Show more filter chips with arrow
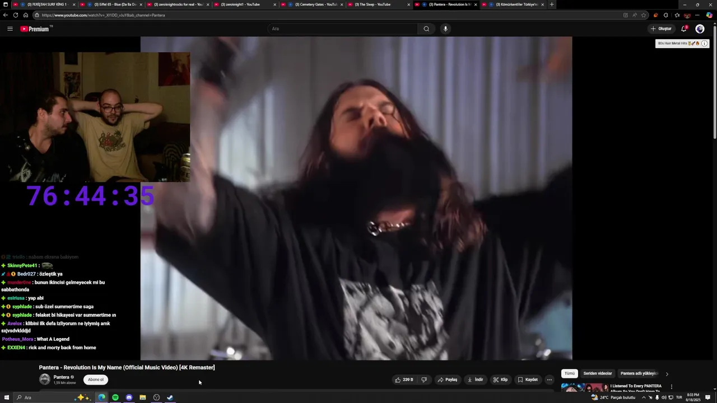Screen dimensions: 717x403 (x=667, y=374)
